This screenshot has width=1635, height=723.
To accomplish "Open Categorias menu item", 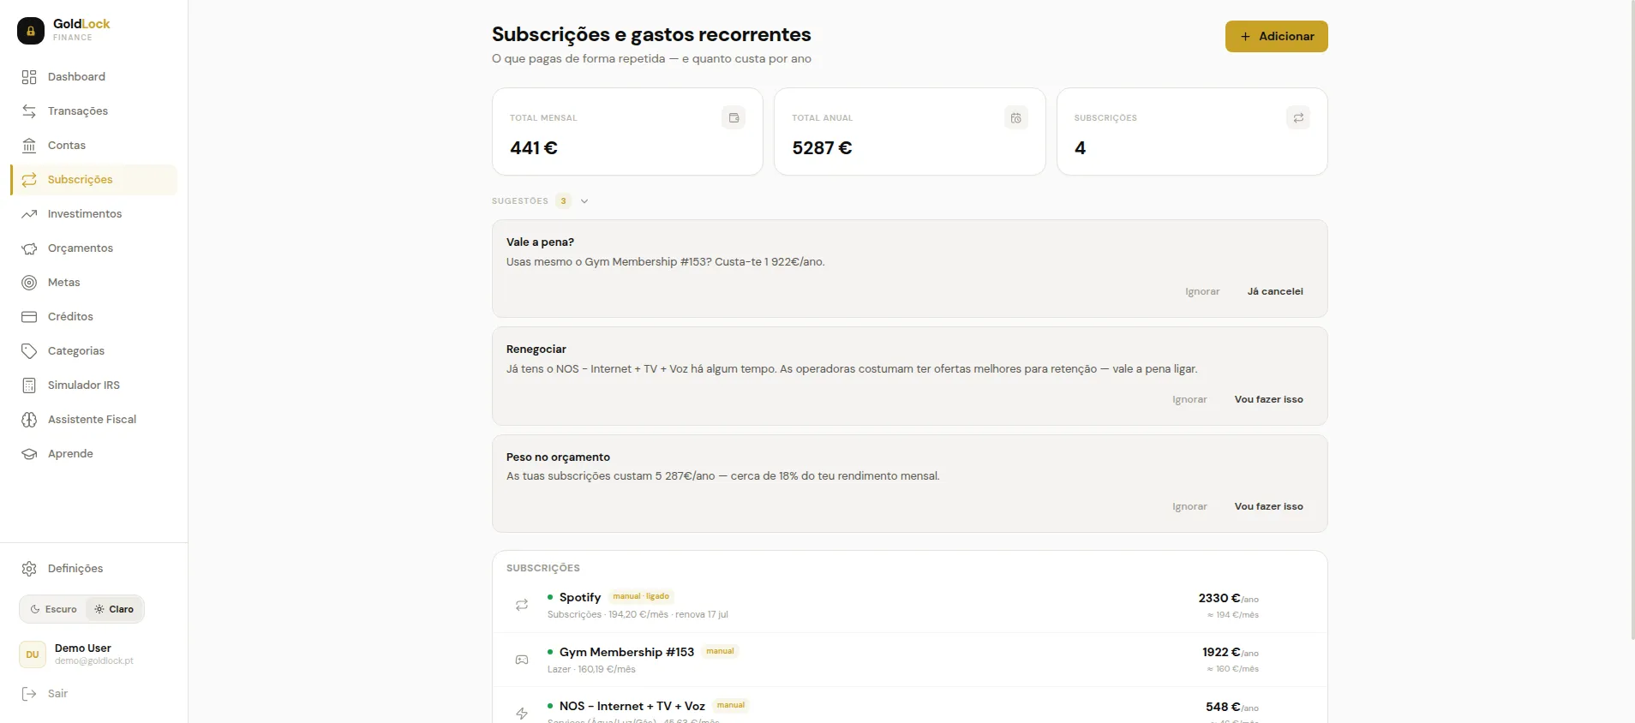I will pyautogui.click(x=94, y=351).
